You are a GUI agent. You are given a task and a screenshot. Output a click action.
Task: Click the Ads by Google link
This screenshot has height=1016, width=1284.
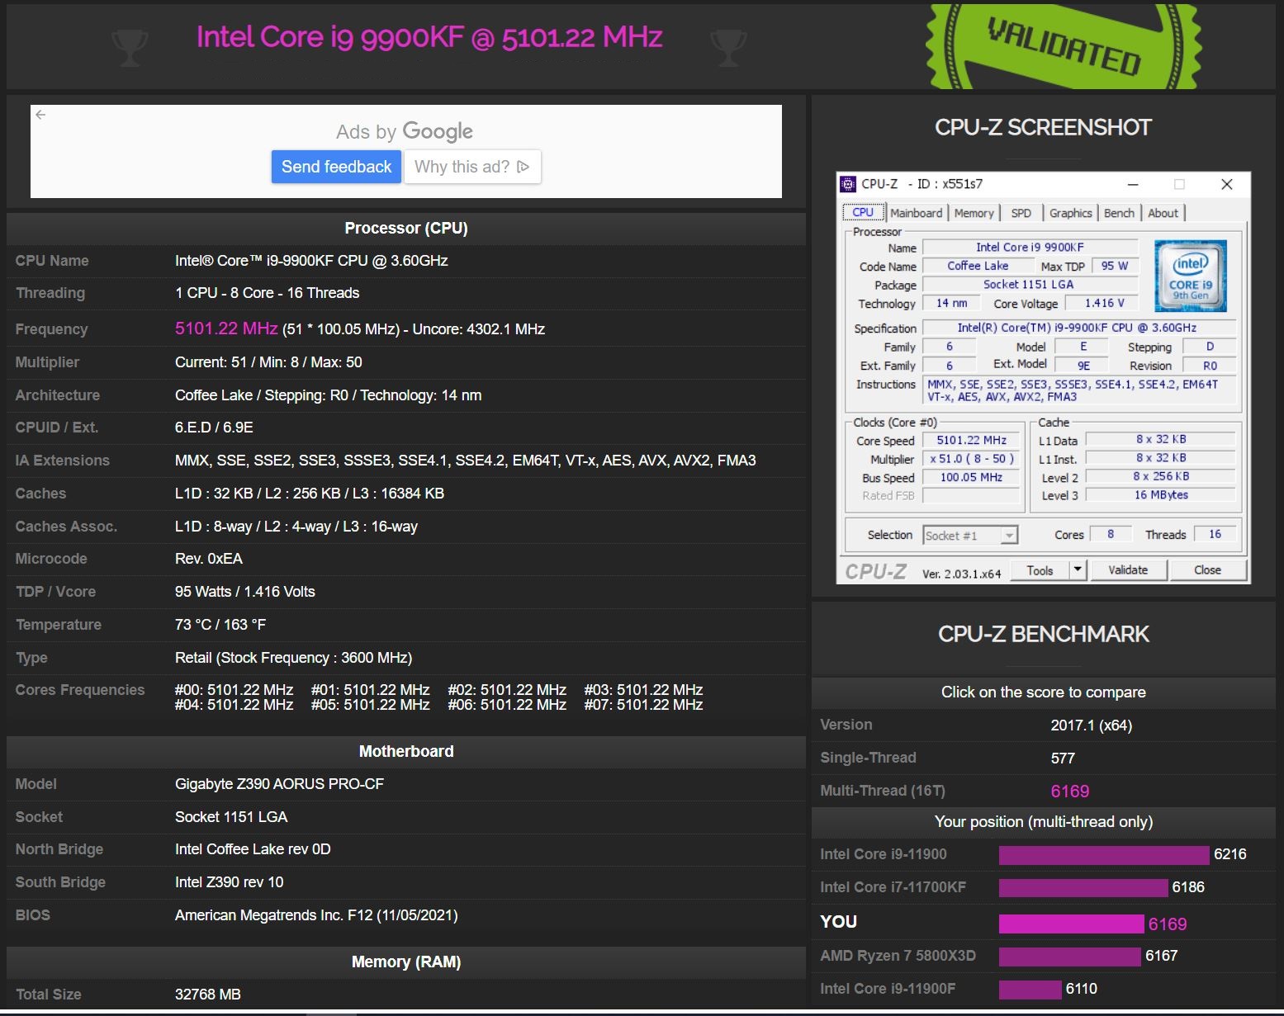[404, 130]
